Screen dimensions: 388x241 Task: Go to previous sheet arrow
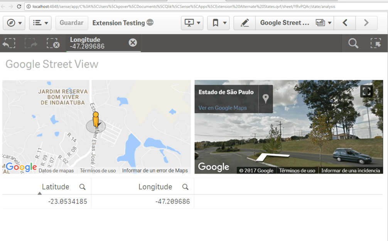coord(345,23)
